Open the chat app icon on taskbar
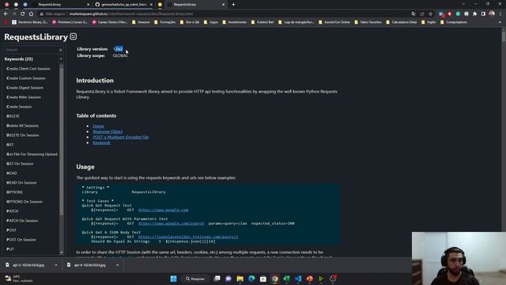The image size is (506, 285). (228, 279)
